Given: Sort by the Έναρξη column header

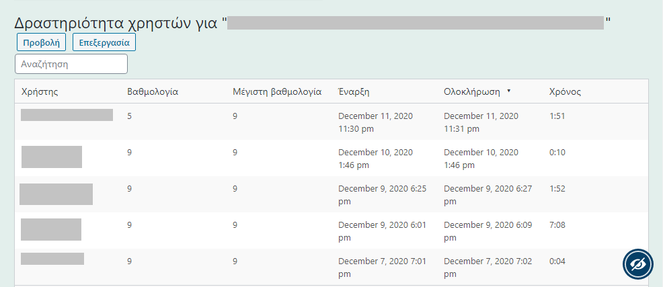Looking at the screenshot, I should point(354,91).
